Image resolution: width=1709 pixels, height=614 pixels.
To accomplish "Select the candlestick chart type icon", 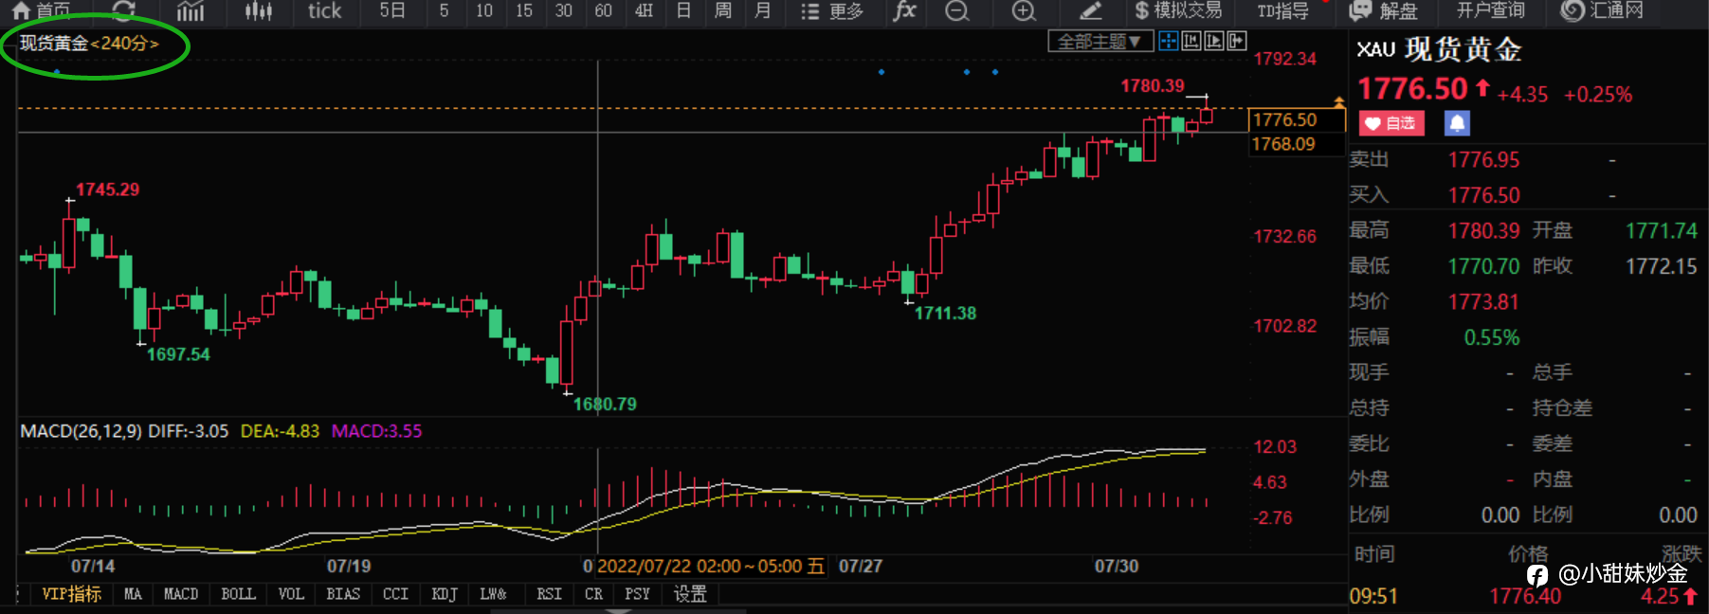I will (x=258, y=11).
